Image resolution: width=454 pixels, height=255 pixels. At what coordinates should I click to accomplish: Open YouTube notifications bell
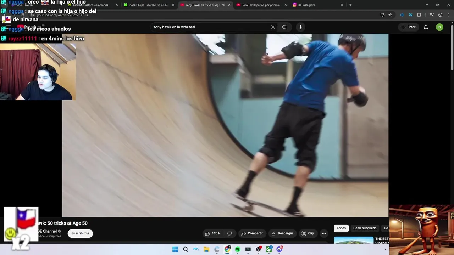point(426,27)
